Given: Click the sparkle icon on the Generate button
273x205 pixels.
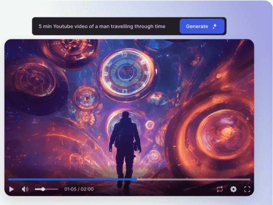Looking at the screenshot, I should [x=215, y=27].
